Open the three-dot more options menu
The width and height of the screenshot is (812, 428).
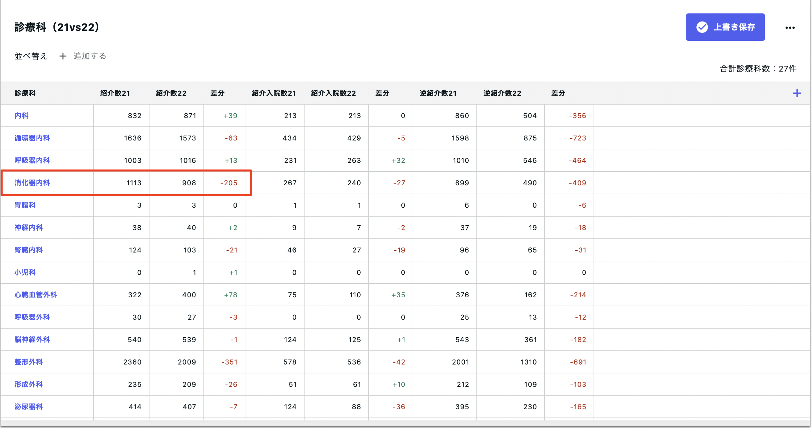point(790,28)
